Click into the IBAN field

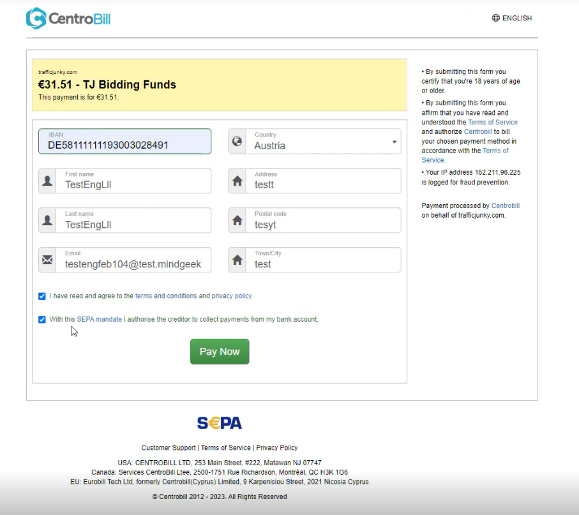(x=125, y=142)
